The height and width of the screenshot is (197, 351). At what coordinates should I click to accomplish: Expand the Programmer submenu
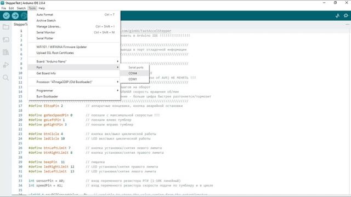click(x=74, y=90)
